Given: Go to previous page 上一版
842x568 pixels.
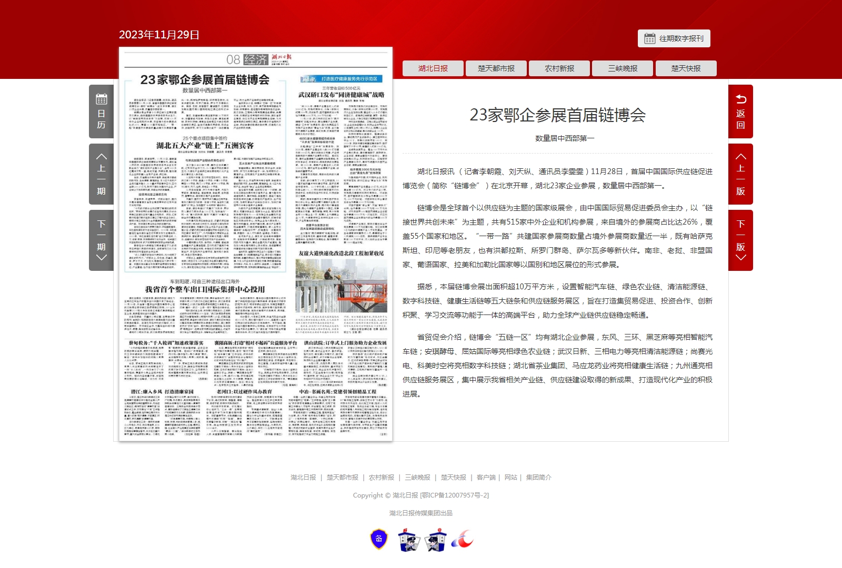Looking at the screenshot, I should tap(740, 174).
